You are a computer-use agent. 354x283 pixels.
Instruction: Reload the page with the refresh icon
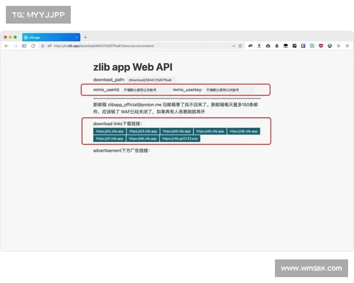coord(33,46)
